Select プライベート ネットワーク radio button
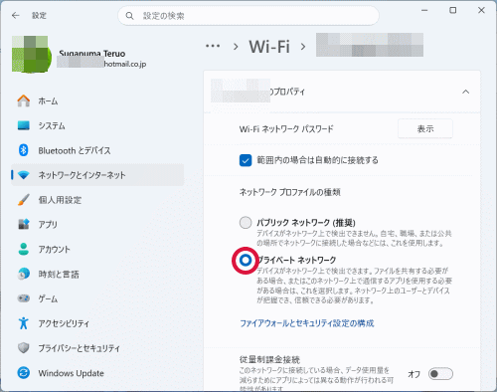The width and height of the screenshot is (497, 392). click(246, 261)
